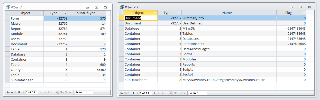This screenshot has height=100, width=320.
Task: Select the Report cell in #Query1
Action: click(27, 29)
